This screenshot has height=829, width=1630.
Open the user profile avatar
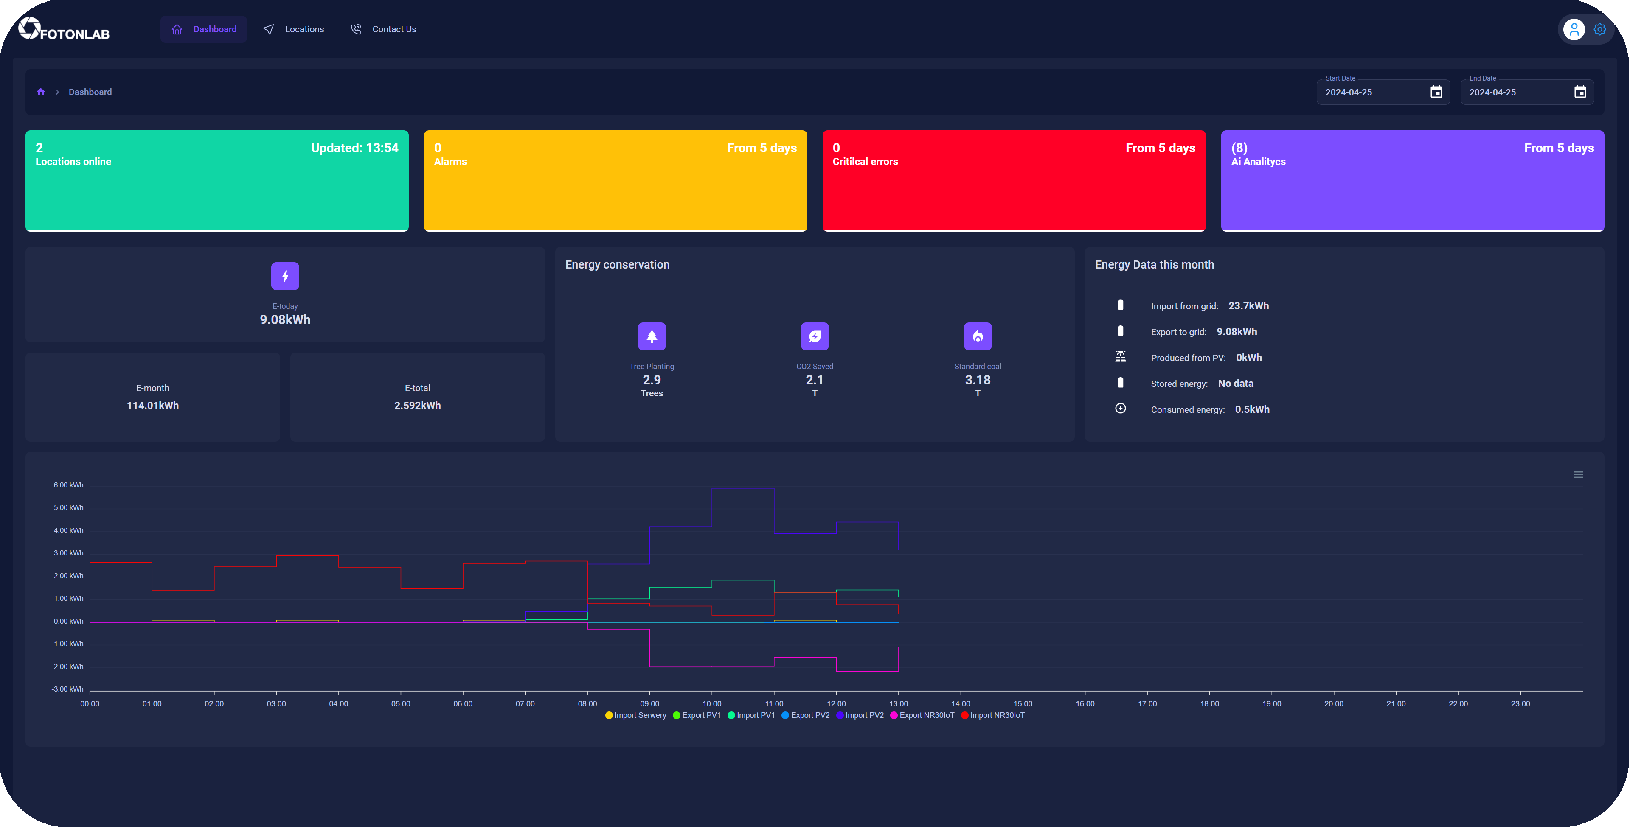(1574, 29)
